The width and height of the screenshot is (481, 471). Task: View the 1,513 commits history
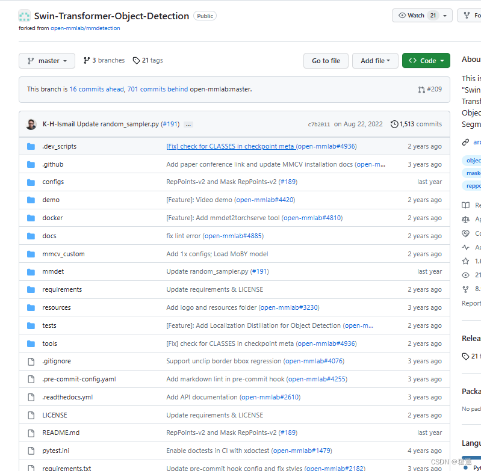(416, 124)
